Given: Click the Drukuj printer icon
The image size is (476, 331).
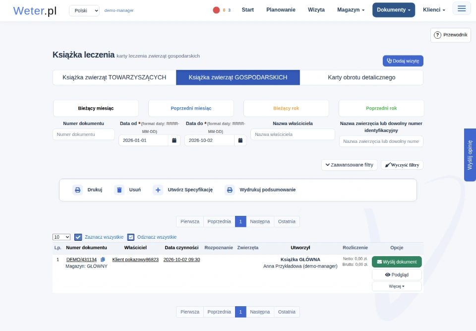Looking at the screenshot, I should click(x=78, y=190).
